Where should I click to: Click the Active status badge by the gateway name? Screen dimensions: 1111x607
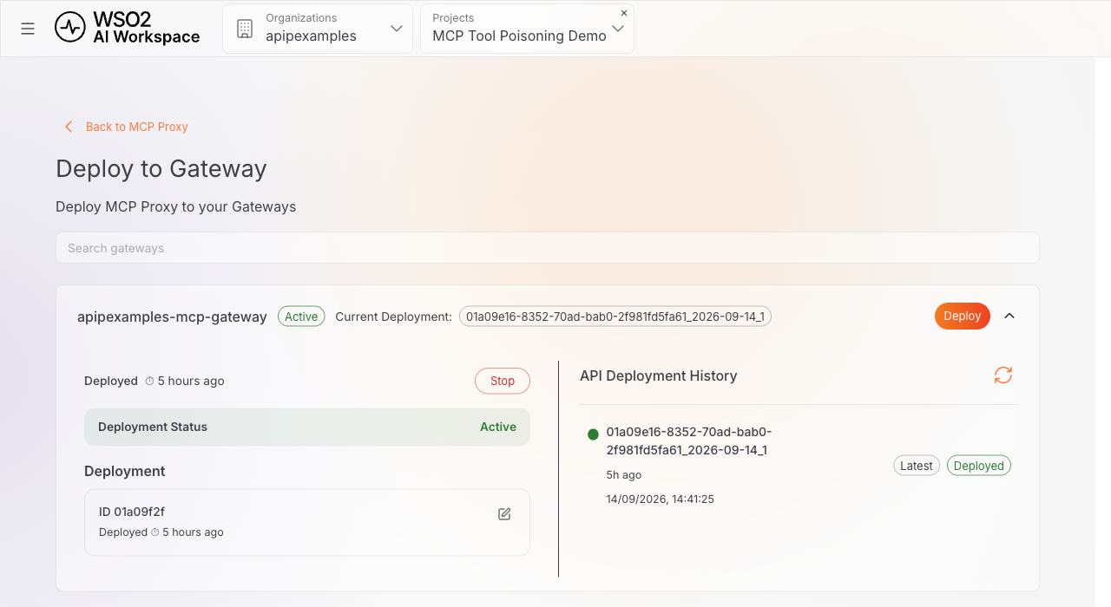[301, 317]
